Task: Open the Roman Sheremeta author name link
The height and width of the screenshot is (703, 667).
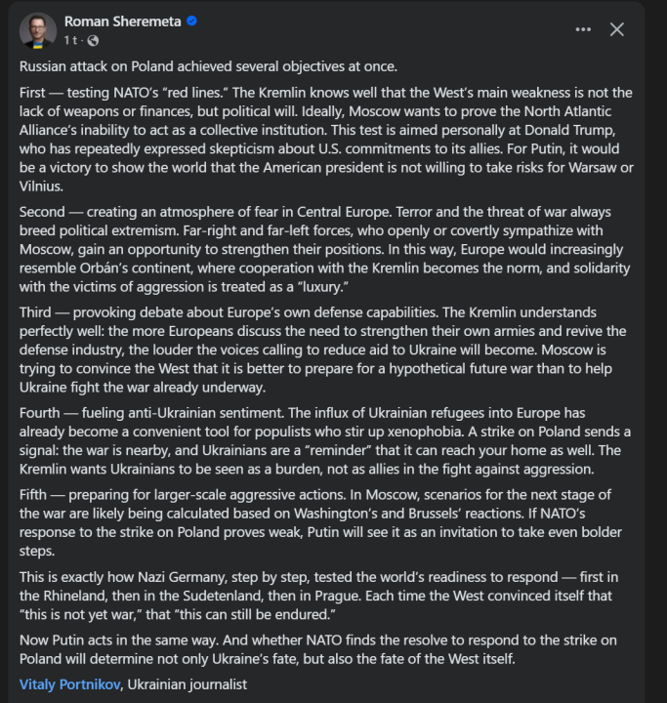Action: pyautogui.click(x=122, y=21)
